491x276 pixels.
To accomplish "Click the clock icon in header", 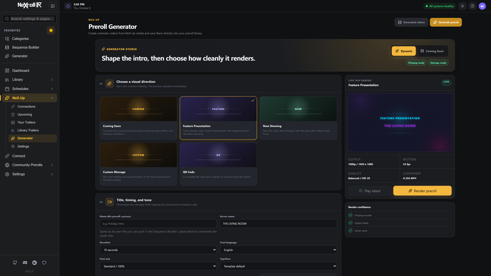I will (68, 6).
